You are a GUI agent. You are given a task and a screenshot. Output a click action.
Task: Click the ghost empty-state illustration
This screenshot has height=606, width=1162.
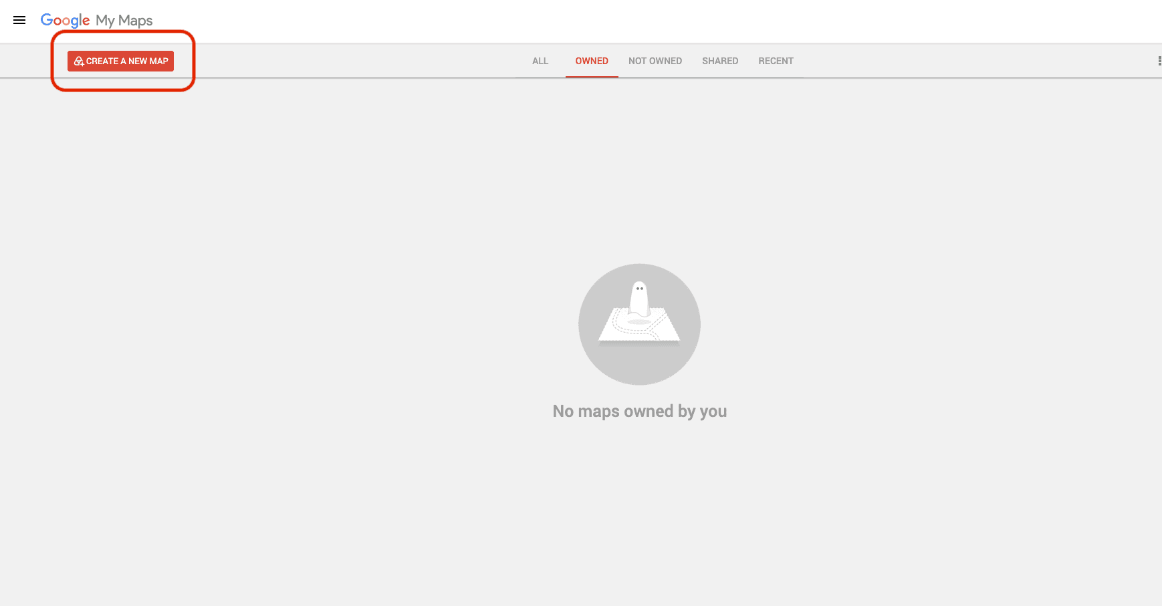coord(639,324)
